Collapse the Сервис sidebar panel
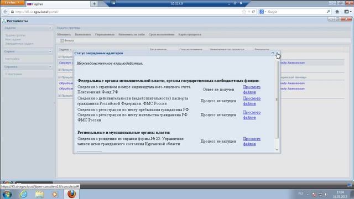 50,51
